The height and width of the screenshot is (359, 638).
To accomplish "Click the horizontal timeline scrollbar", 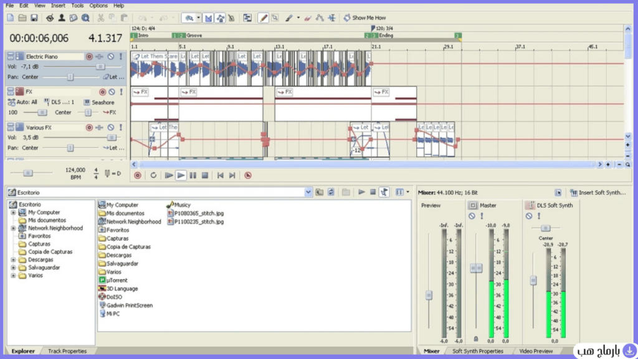I will click(366, 165).
